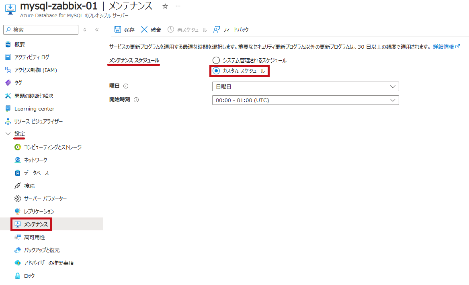Viewport: 469px width, 285px height.
Task: Select カスタム スケジュール radio button
Action: click(x=216, y=71)
